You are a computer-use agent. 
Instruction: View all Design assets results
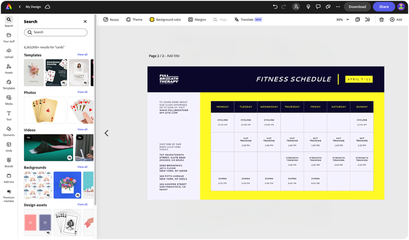[x=82, y=204]
